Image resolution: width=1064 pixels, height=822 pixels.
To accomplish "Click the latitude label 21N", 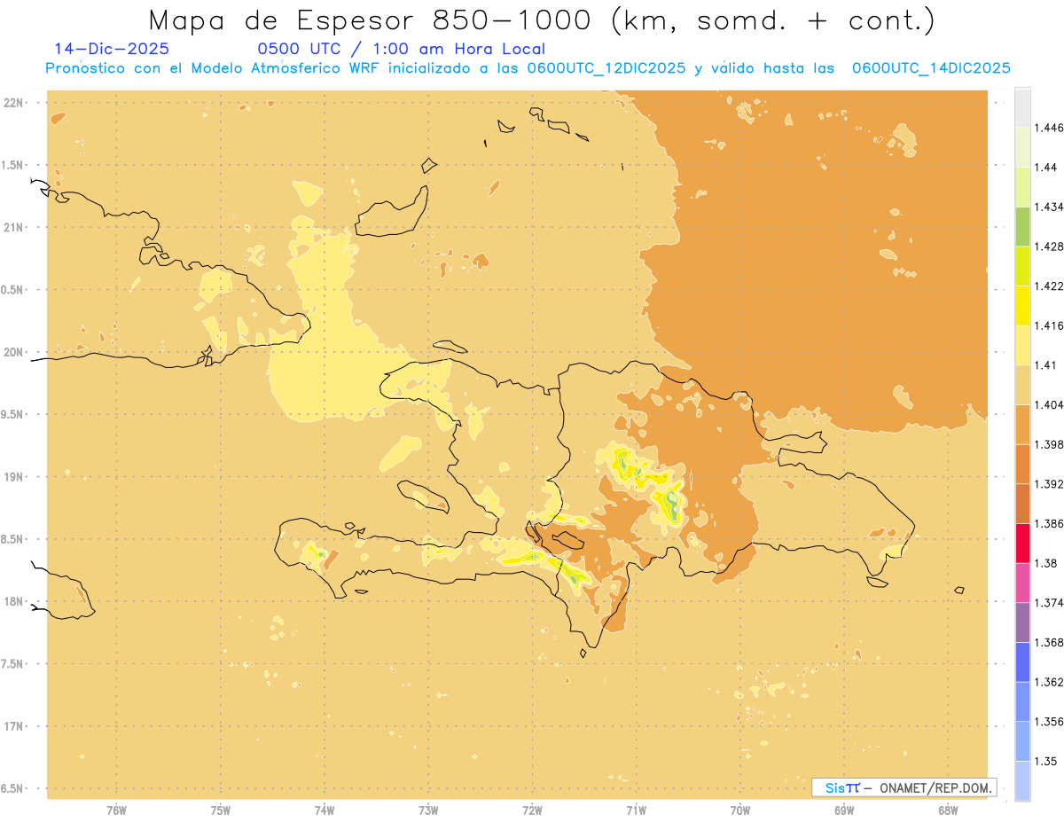I will pyautogui.click(x=15, y=227).
